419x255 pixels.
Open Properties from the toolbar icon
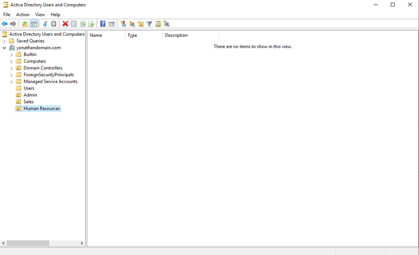[x=74, y=24]
